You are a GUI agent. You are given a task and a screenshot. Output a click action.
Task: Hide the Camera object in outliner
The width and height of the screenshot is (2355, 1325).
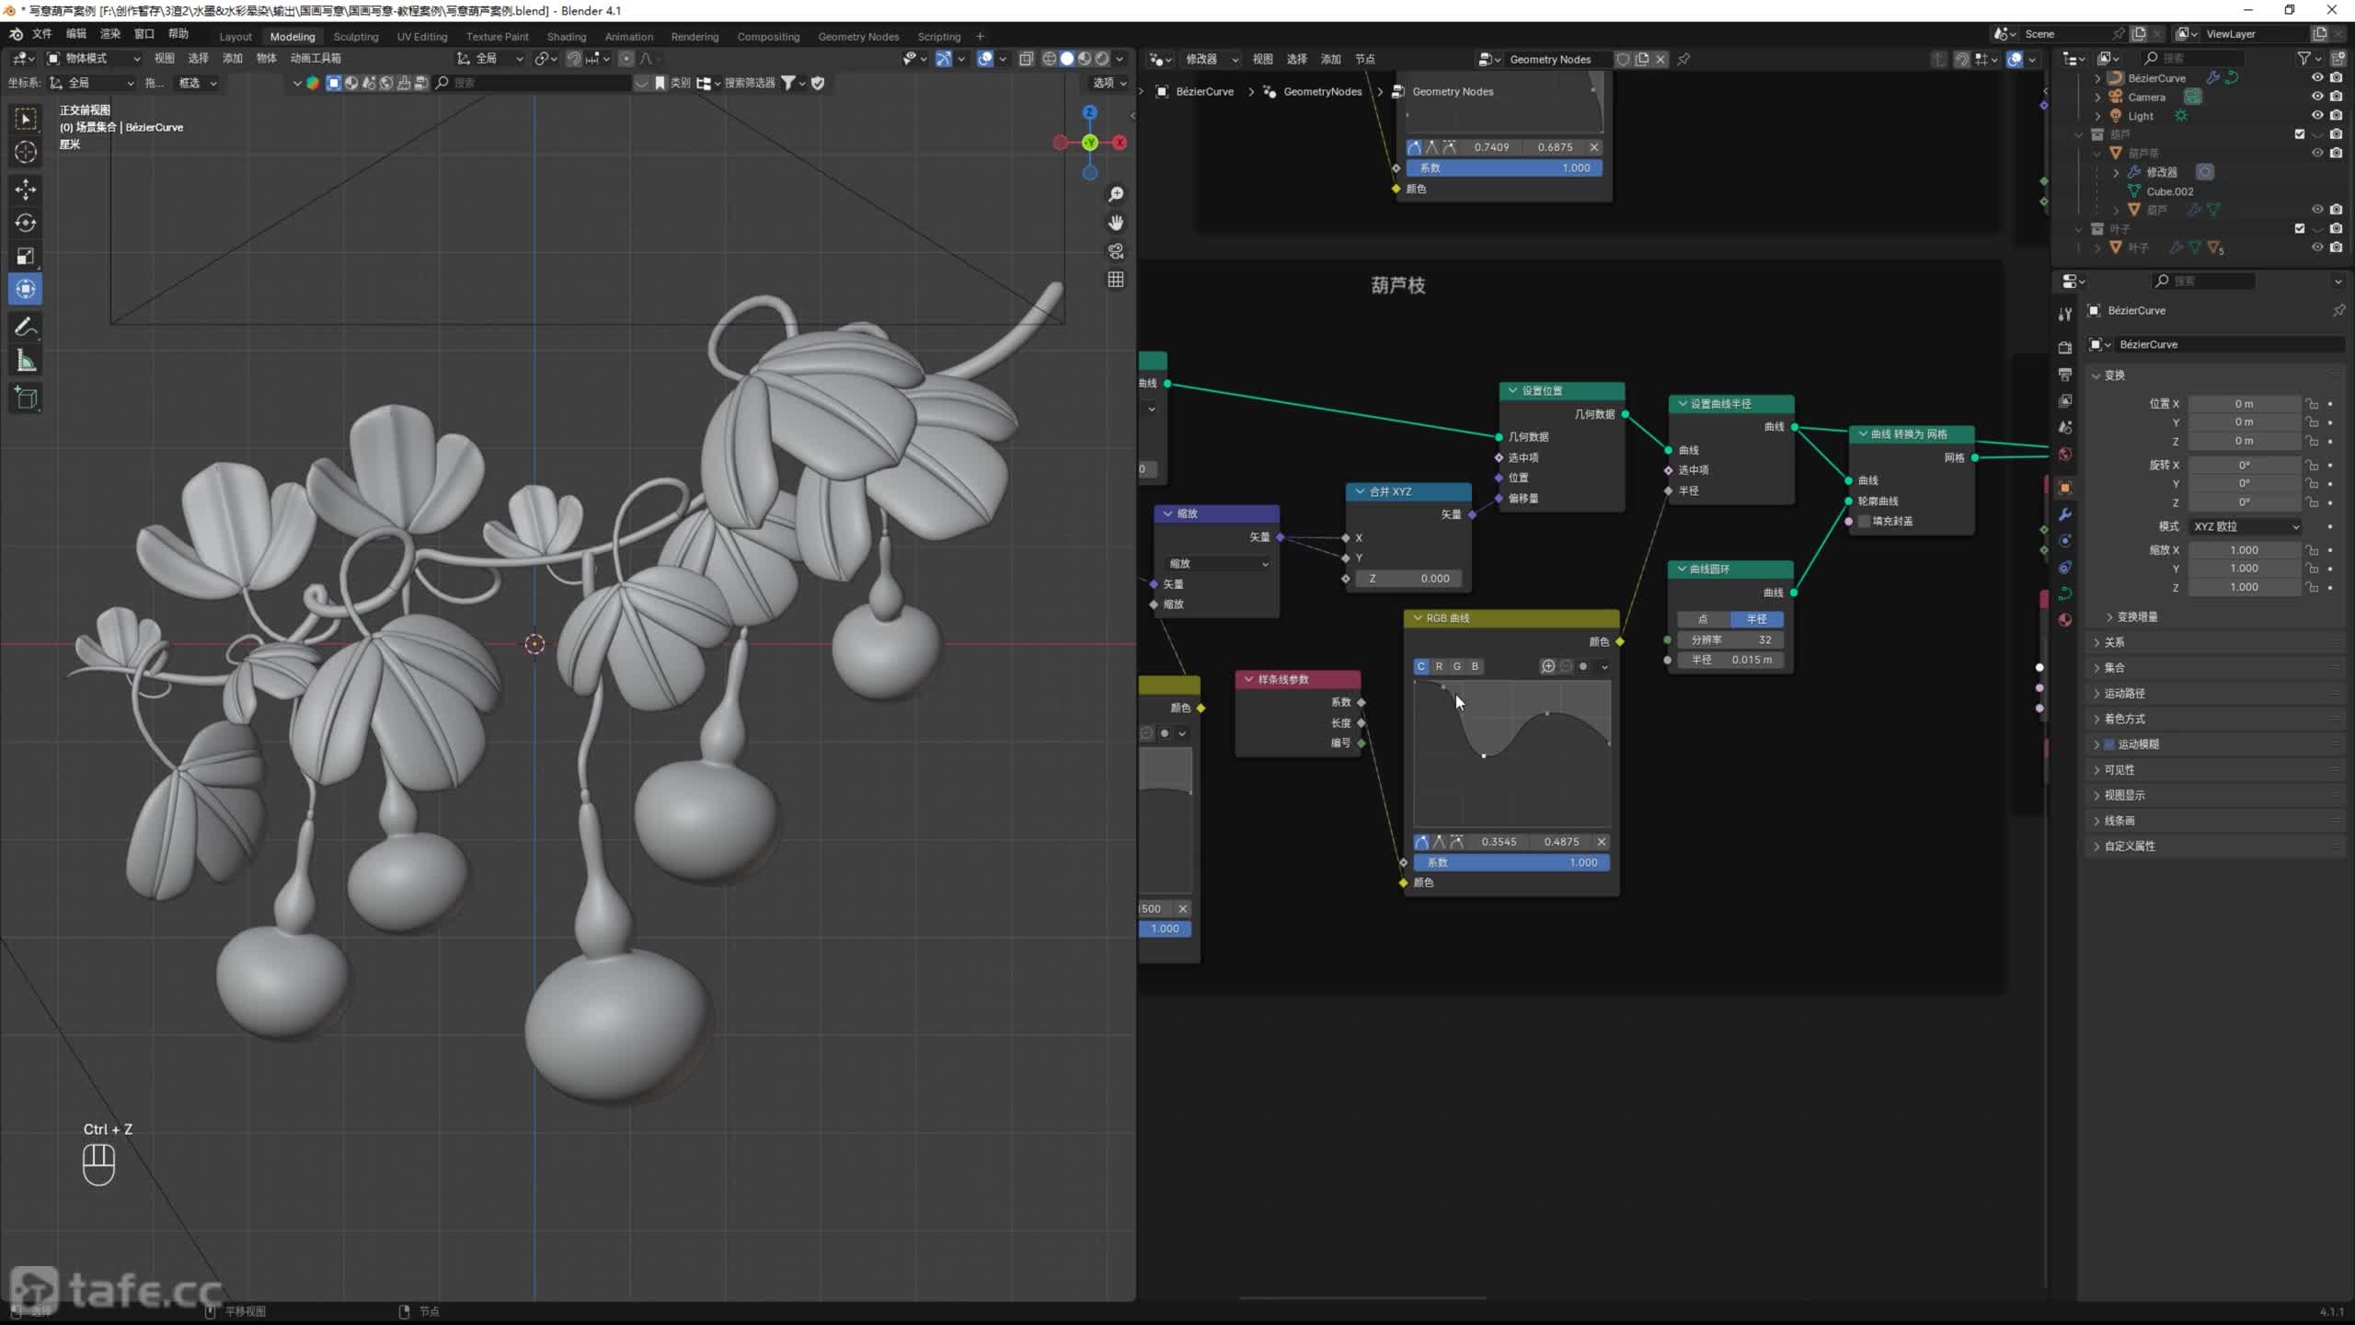click(2317, 97)
